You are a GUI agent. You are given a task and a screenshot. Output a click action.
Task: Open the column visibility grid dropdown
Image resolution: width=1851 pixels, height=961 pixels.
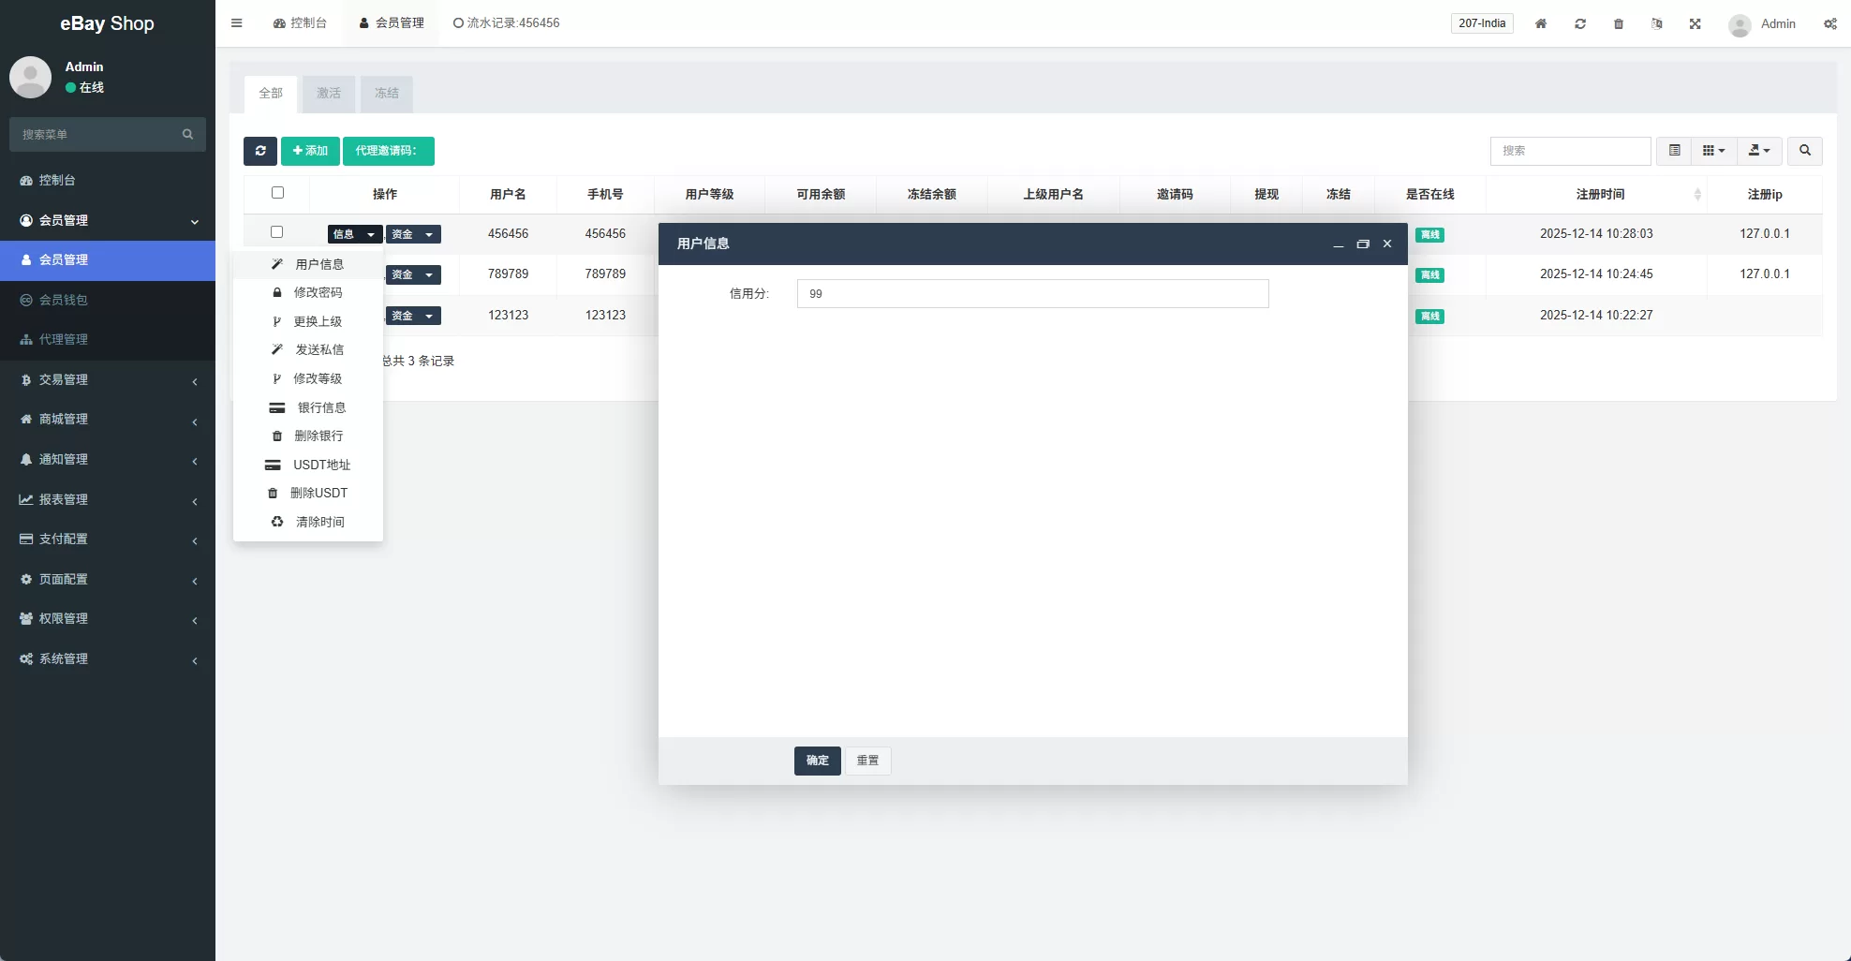pyautogui.click(x=1713, y=151)
